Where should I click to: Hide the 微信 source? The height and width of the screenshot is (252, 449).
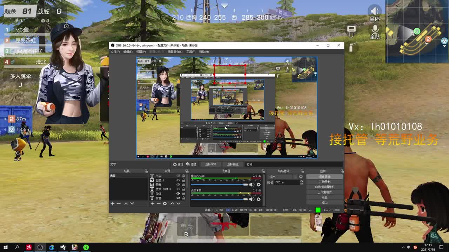178,194
